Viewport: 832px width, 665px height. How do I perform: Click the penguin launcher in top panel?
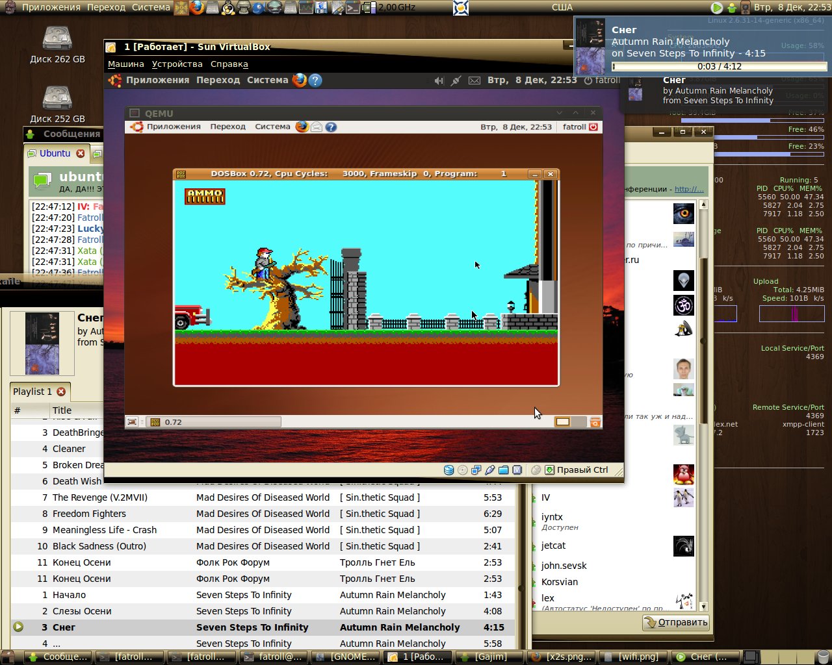227,8
